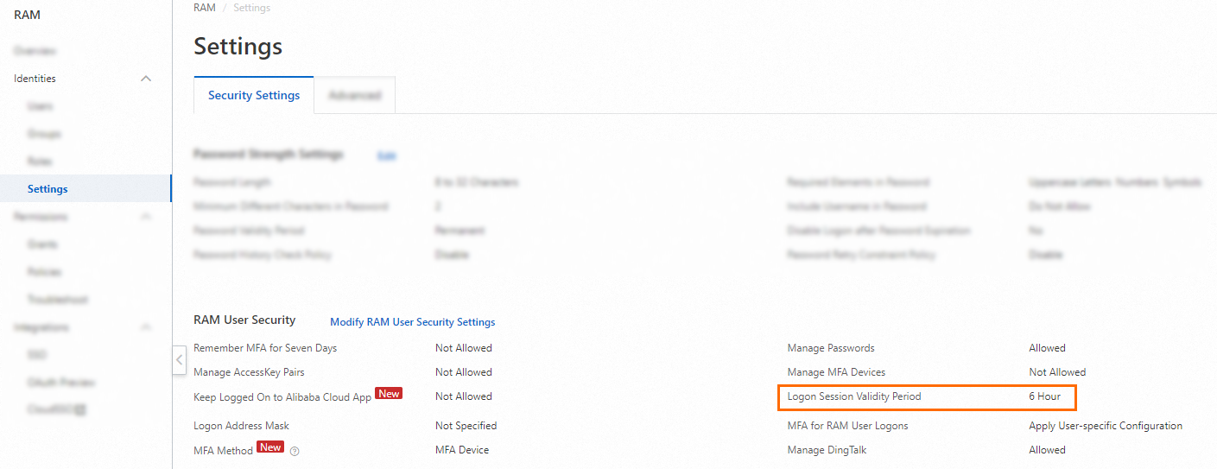Click Allowed value for Manage Passwords
This screenshot has width=1217, height=469.
point(1047,348)
